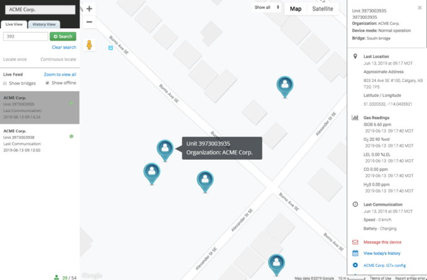This screenshot has height=280, width=427.
Task: Click Message this device link
Action: click(382, 242)
